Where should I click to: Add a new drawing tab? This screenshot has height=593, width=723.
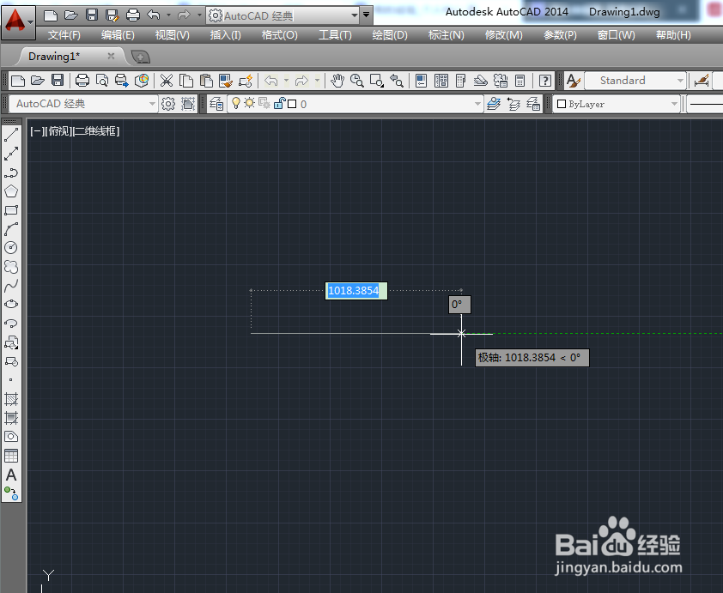click(140, 57)
